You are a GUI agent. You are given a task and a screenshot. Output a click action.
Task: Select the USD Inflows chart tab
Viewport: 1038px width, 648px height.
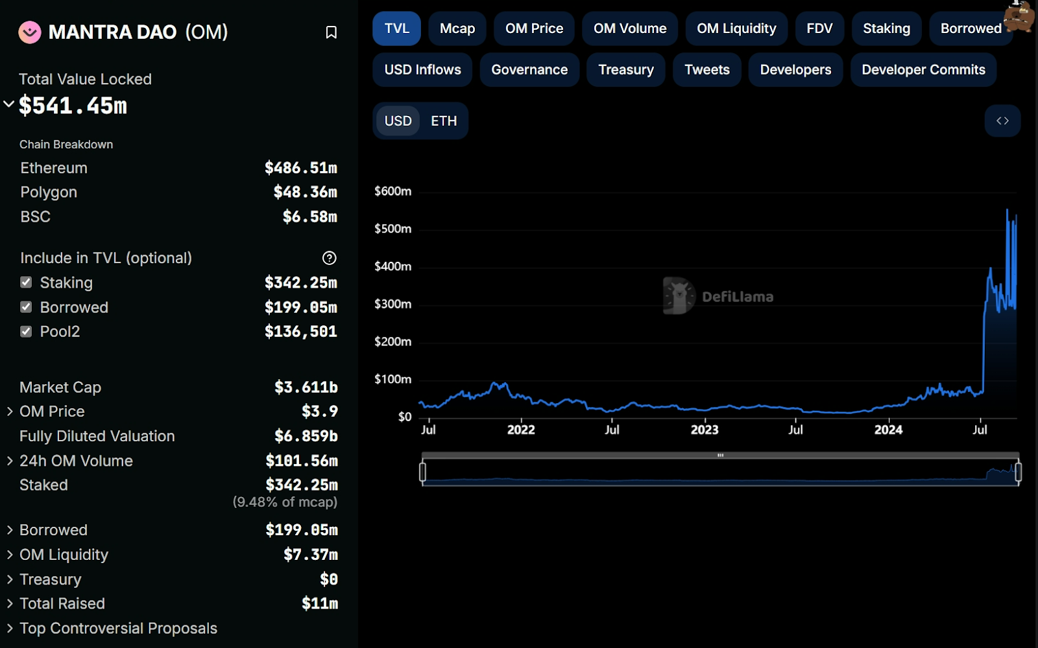click(x=422, y=70)
